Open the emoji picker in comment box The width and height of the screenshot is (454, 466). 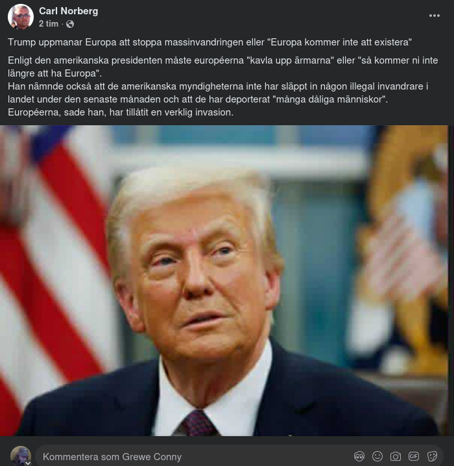tap(377, 456)
